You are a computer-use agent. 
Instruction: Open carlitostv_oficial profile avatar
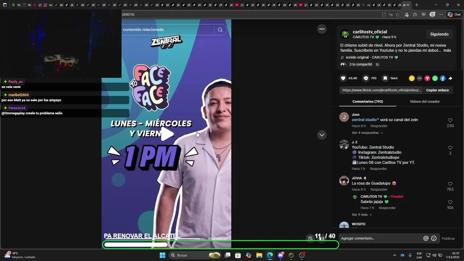[x=345, y=34]
